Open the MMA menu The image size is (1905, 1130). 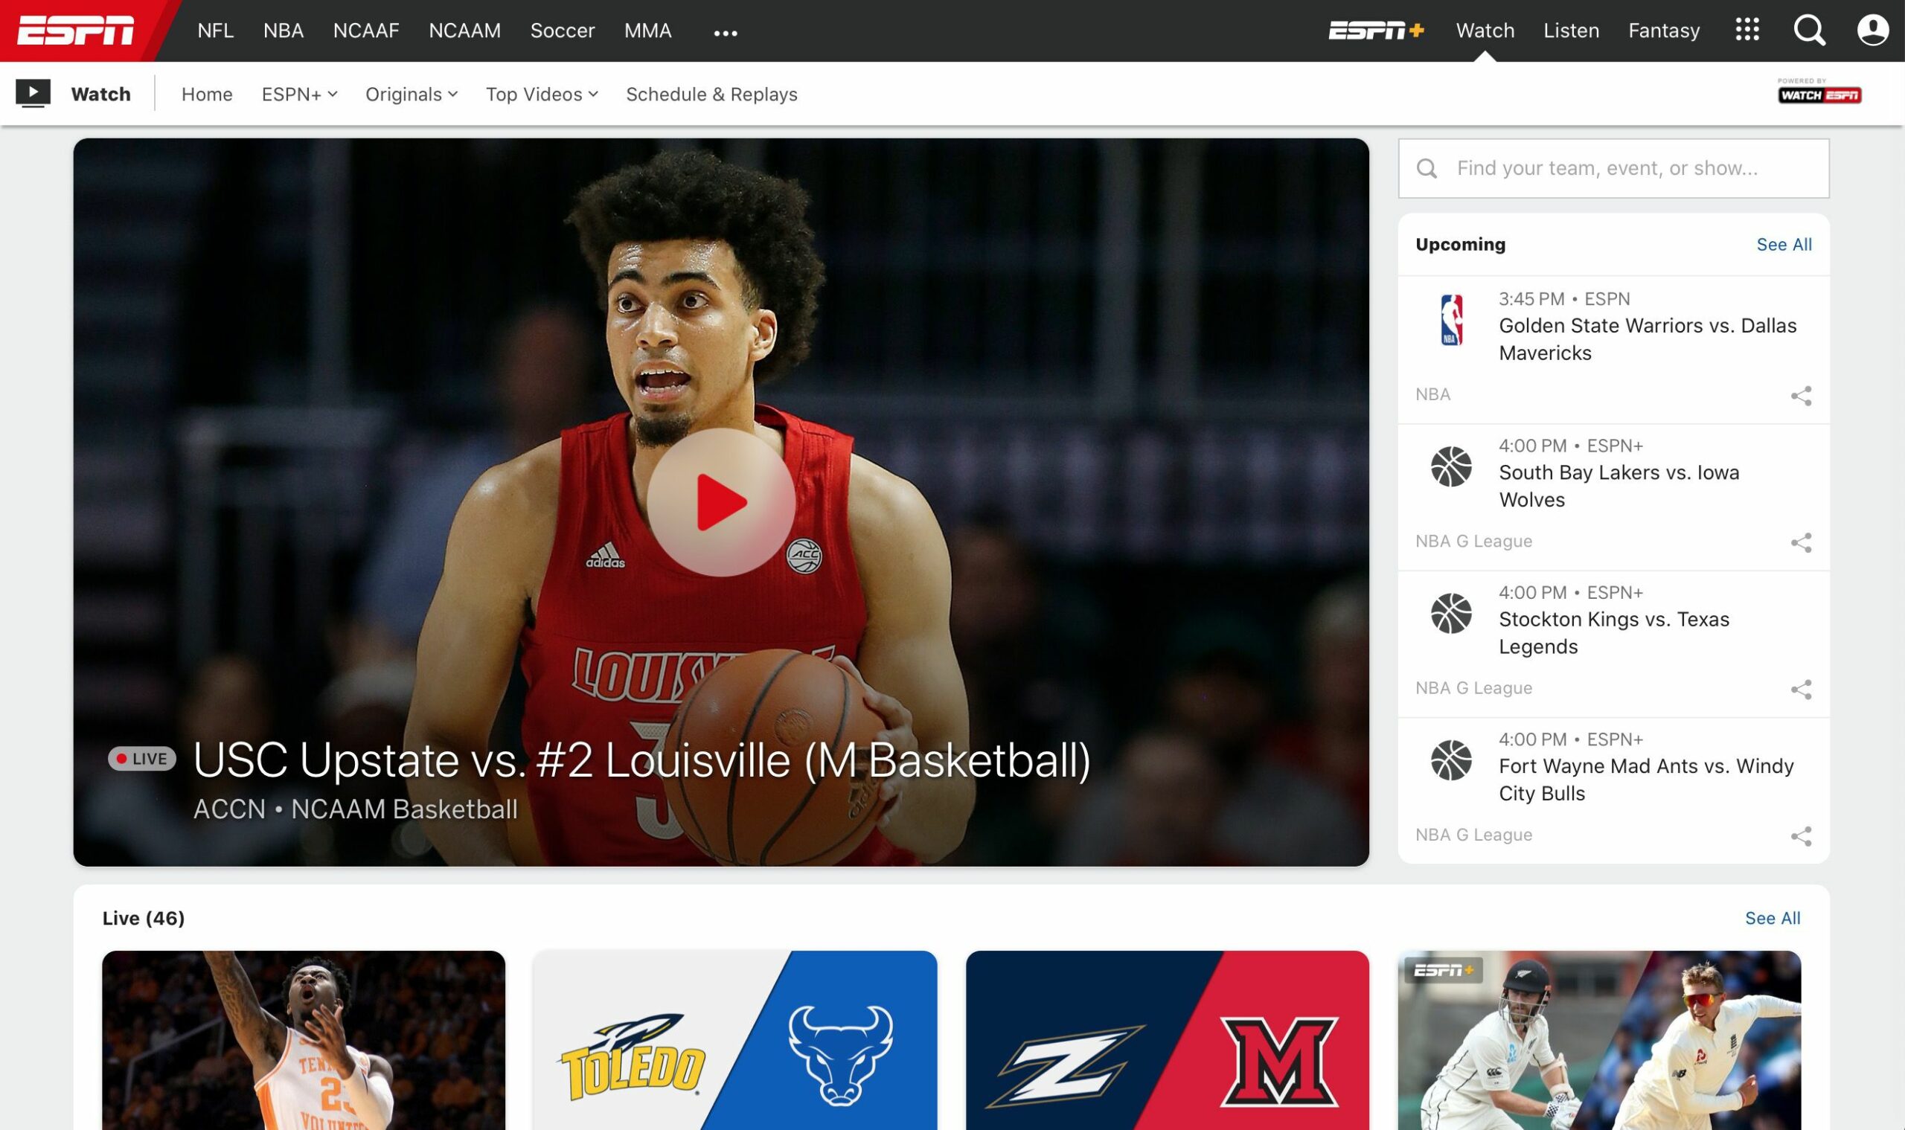point(647,31)
